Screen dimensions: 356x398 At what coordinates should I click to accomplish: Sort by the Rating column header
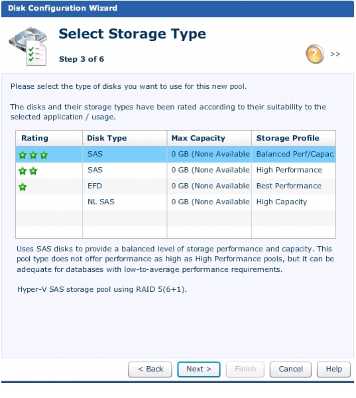(x=49, y=138)
